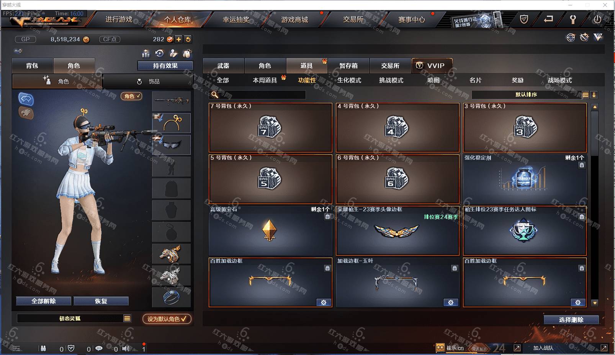This screenshot has width=615, height=355.
Task: Click 设为默认角色 checkmark button
Action: tap(167, 319)
